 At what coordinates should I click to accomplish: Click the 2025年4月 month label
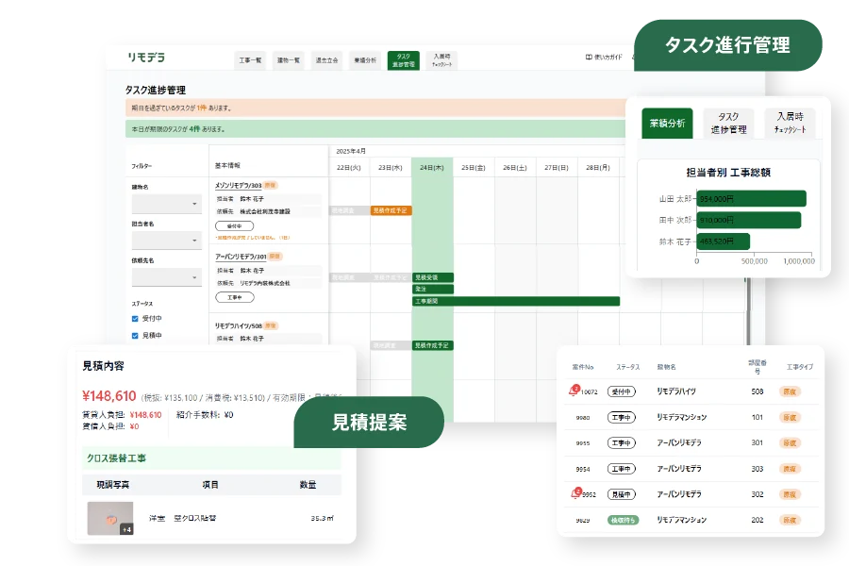click(x=350, y=151)
